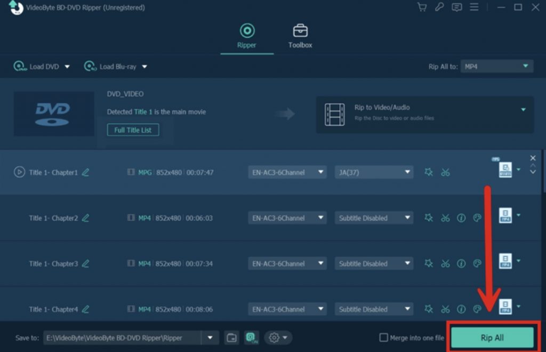Expand the Rip All to MP4 dropdown
Screen dimensions: 546x352
[x=496, y=66]
